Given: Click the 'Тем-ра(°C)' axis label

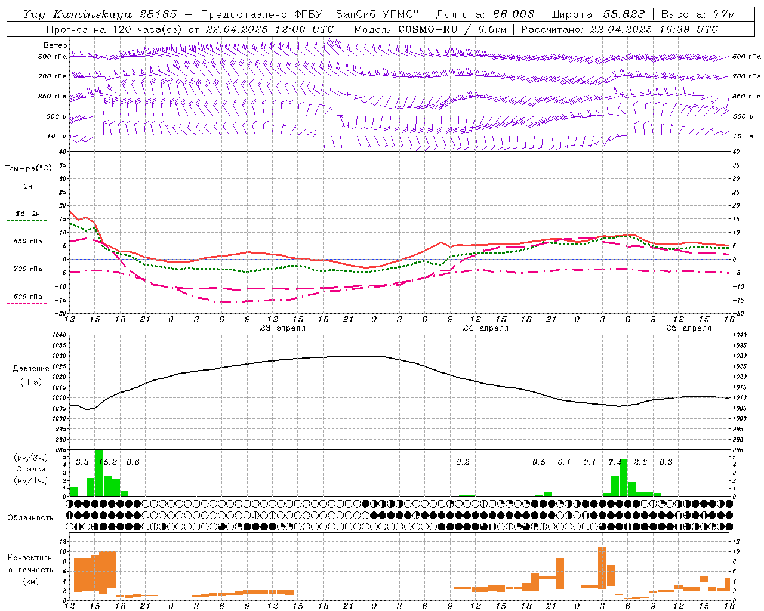Looking at the screenshot, I should (x=28, y=169).
